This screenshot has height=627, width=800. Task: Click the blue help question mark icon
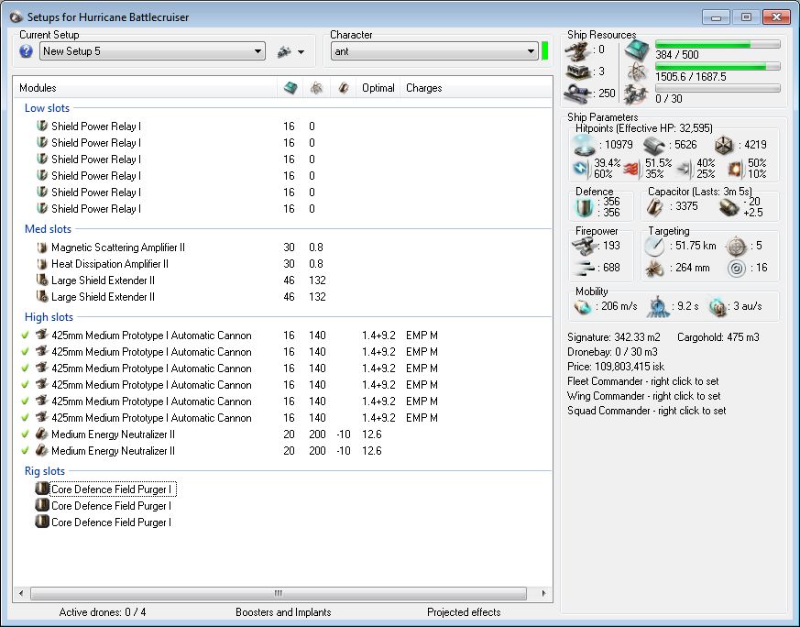[x=26, y=51]
